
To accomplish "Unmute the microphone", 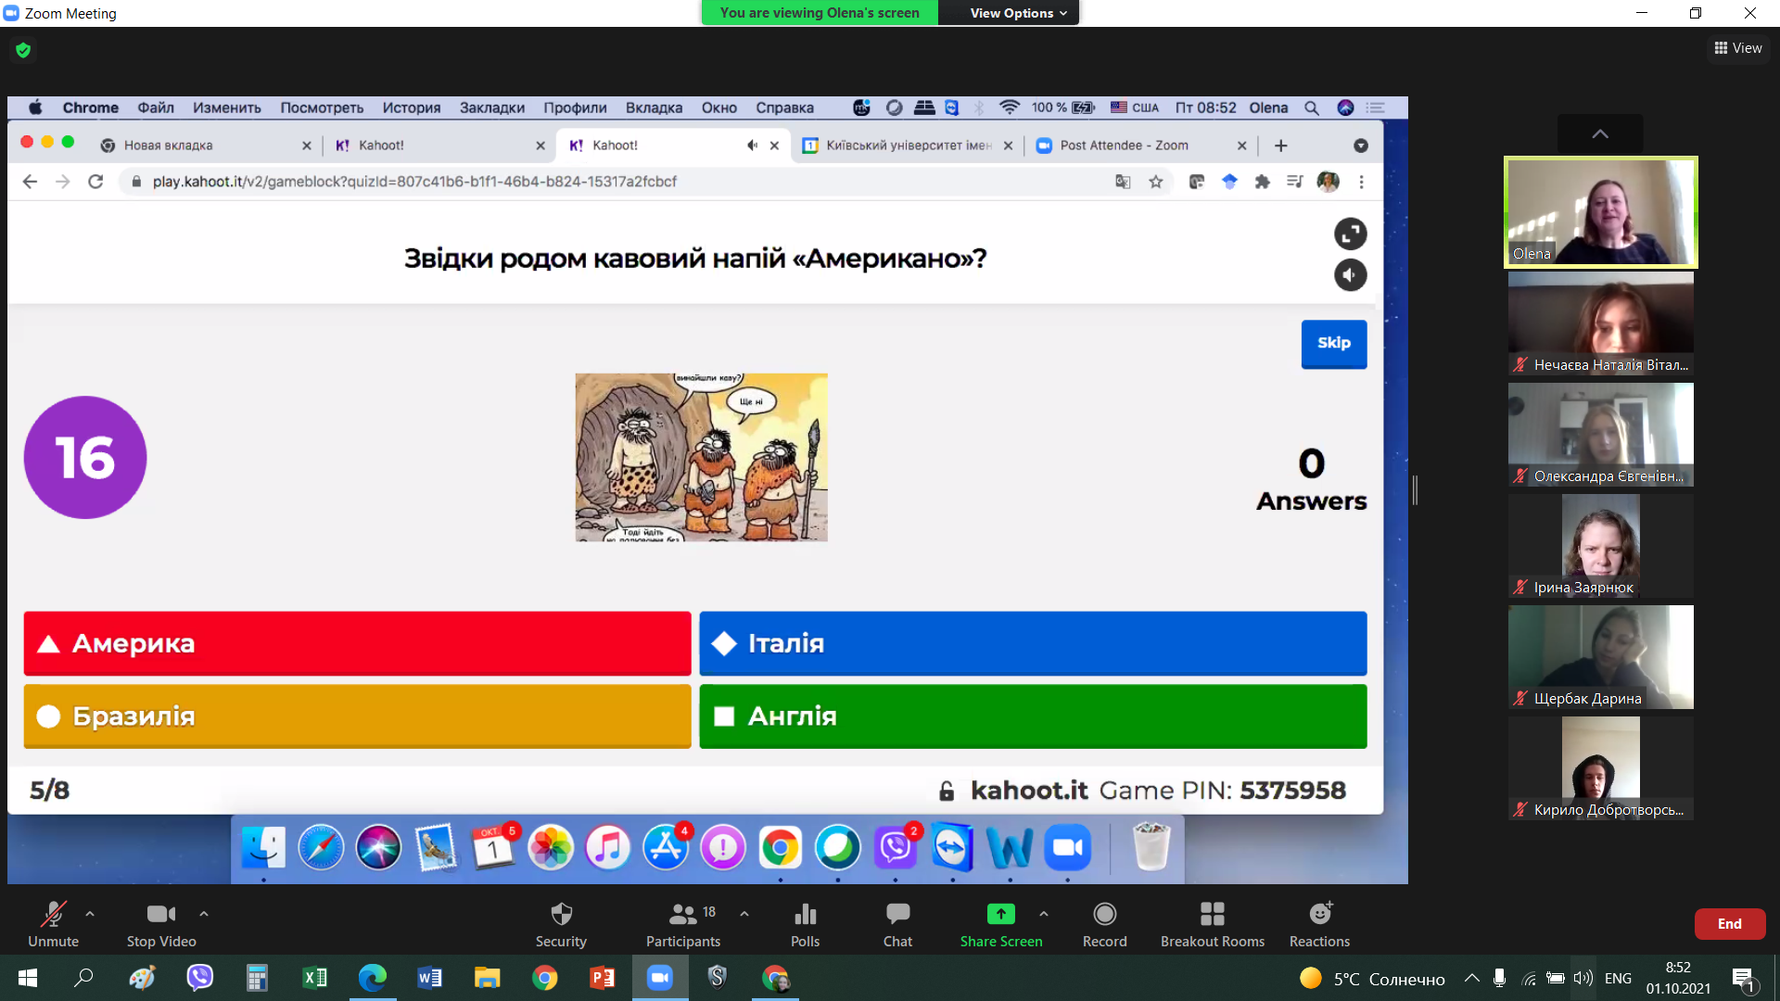I will pyautogui.click(x=53, y=915).
